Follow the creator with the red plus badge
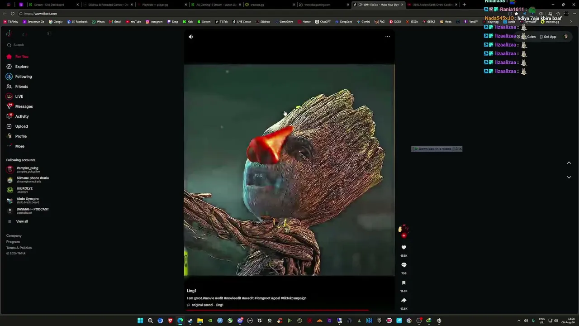 [x=404, y=235]
